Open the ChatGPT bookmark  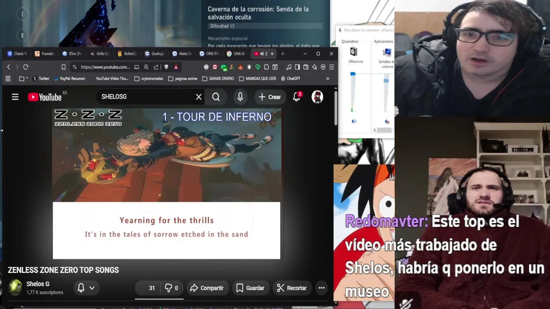[290, 79]
